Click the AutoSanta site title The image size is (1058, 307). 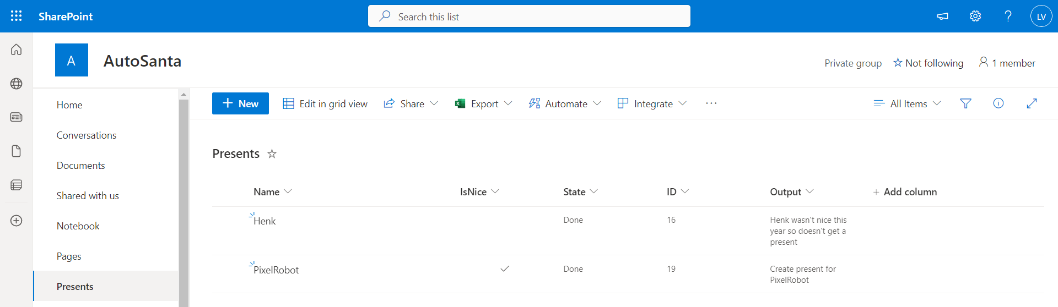[x=143, y=61]
